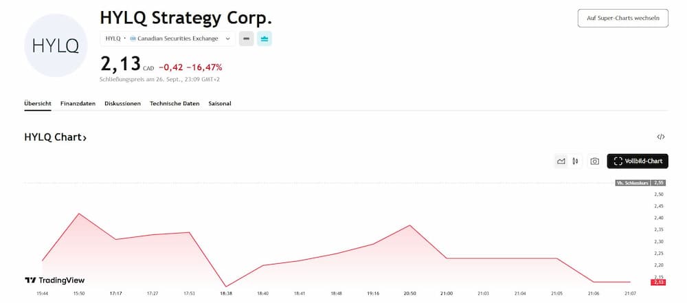Click the round HYLQ company logo

[56, 45]
